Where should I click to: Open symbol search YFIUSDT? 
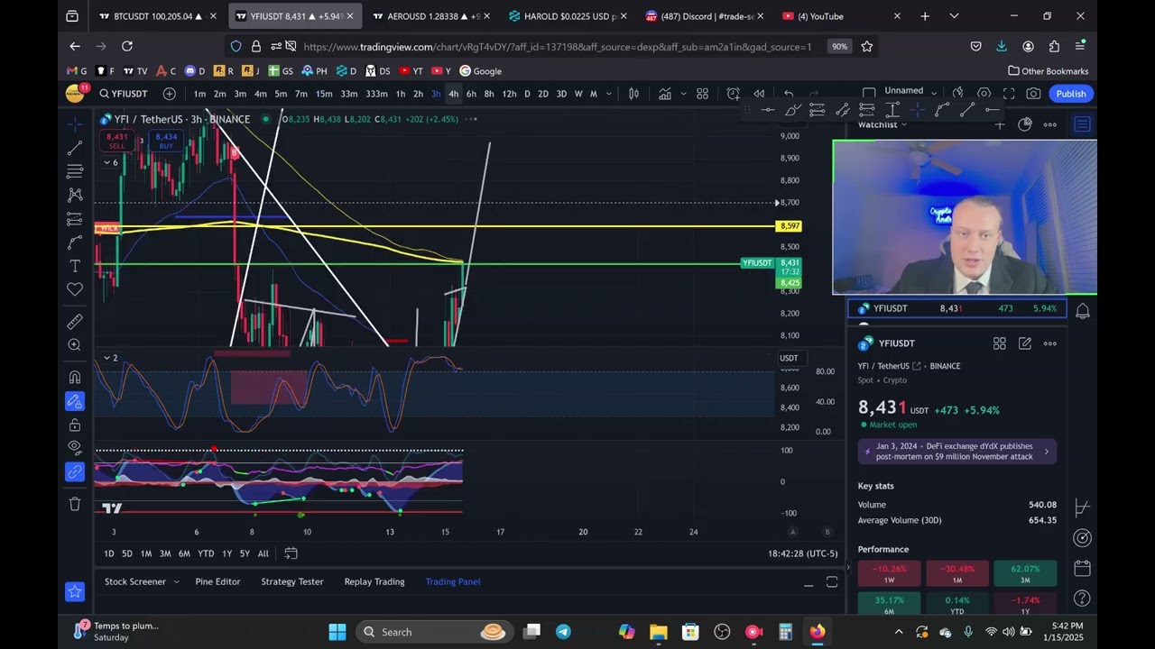click(124, 94)
